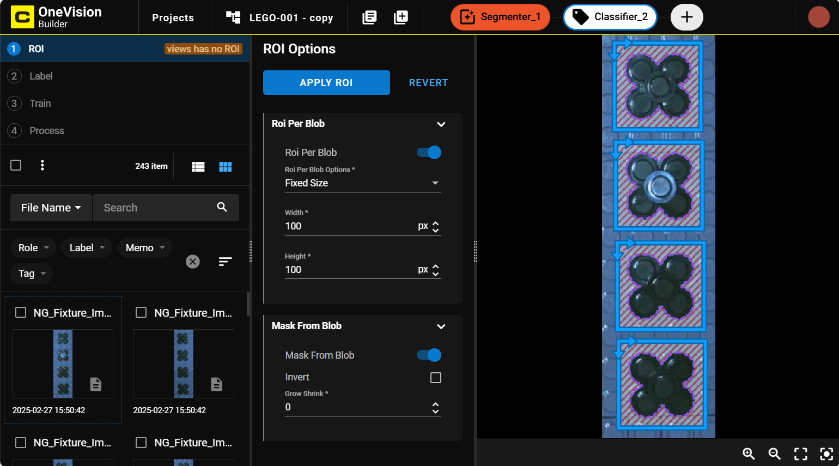Open the Projects menu
The image size is (839, 466).
point(173,17)
